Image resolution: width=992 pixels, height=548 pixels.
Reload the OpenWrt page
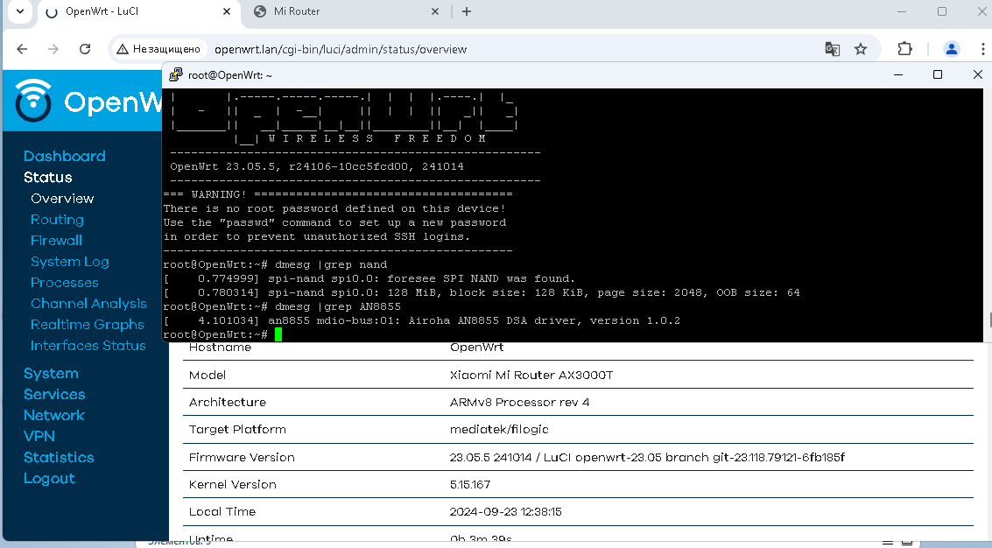click(x=85, y=49)
